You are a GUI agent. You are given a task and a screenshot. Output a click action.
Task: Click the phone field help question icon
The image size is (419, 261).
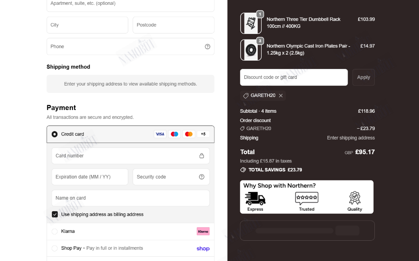(208, 47)
